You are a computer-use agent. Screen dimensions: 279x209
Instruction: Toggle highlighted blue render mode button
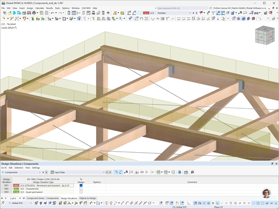[244, 19]
